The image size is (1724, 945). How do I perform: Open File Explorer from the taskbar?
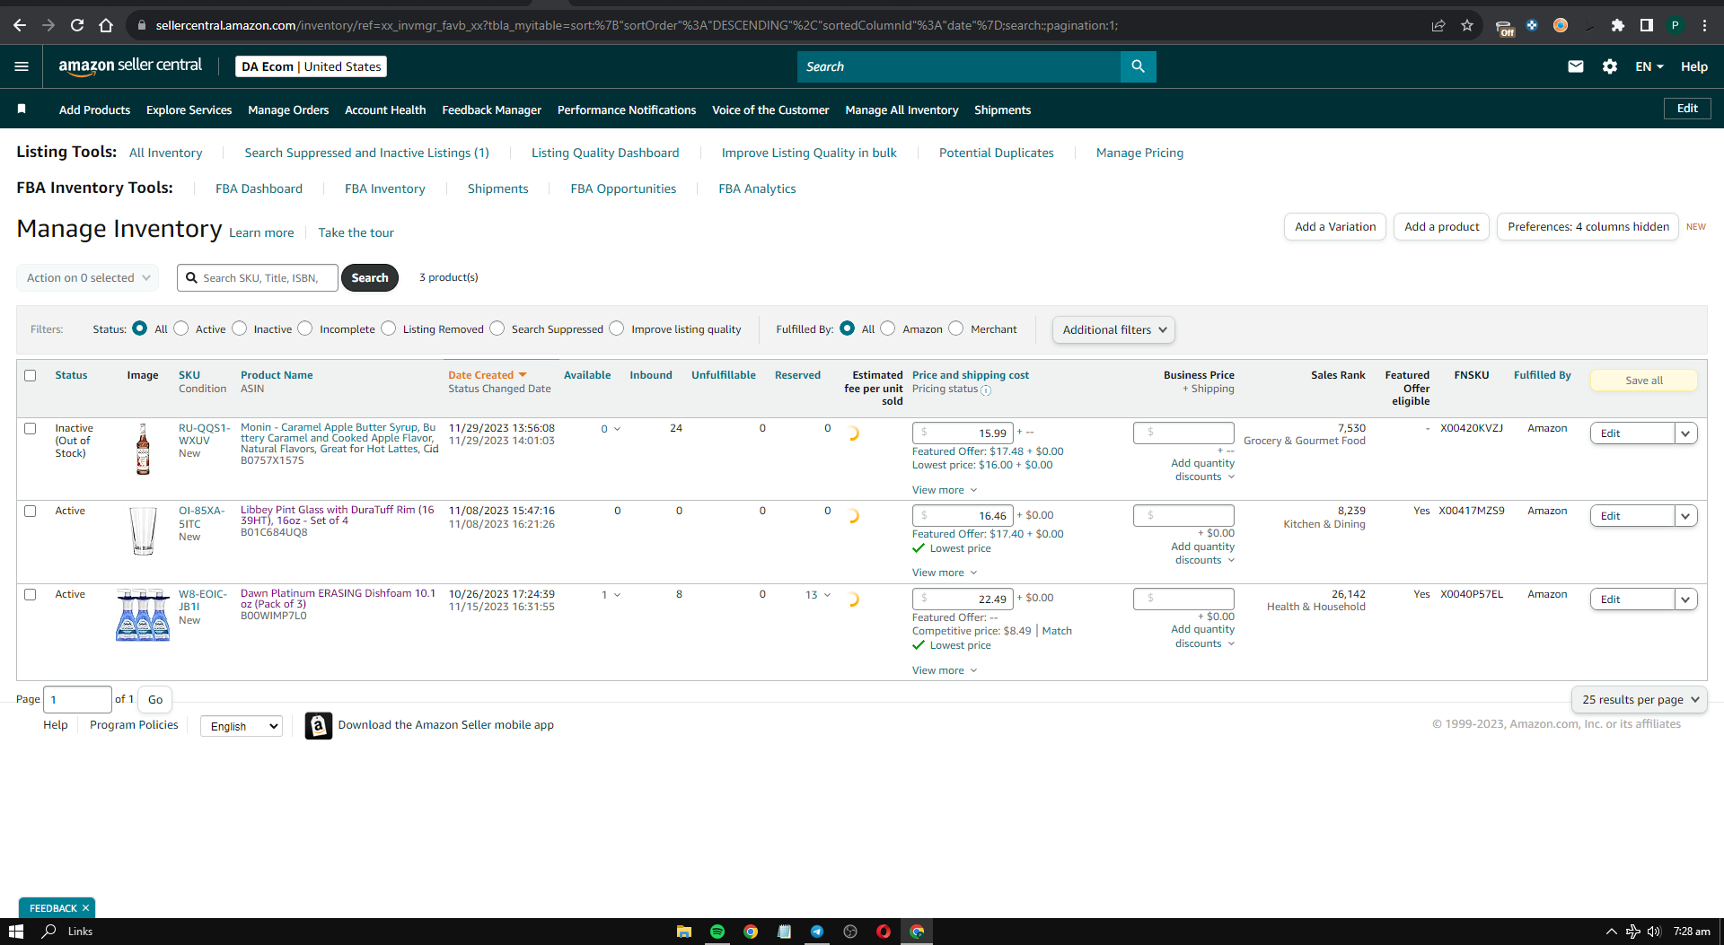pyautogui.click(x=684, y=932)
